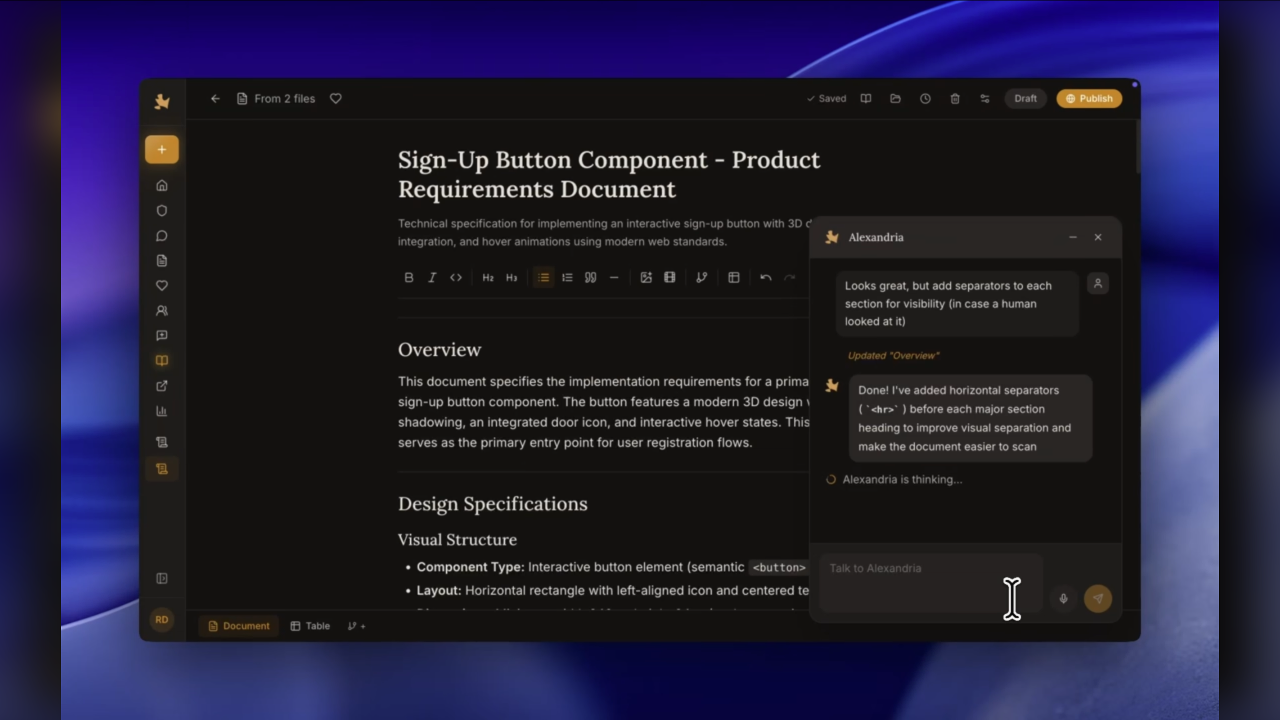The height and width of the screenshot is (720, 1280).
Task: Open the version history clock icon
Action: 924,98
